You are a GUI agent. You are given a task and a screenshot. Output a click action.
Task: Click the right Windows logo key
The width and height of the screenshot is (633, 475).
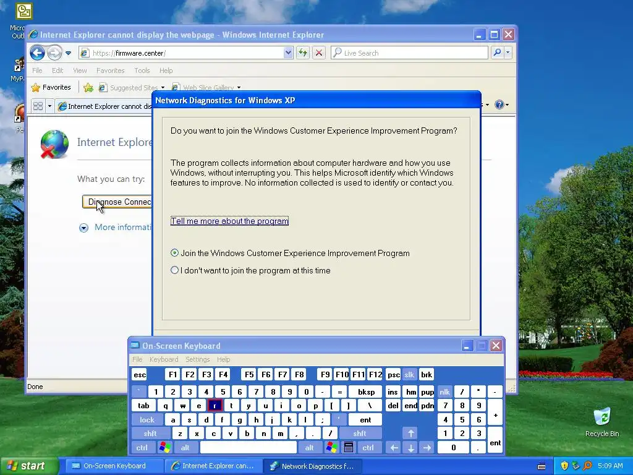pos(332,448)
